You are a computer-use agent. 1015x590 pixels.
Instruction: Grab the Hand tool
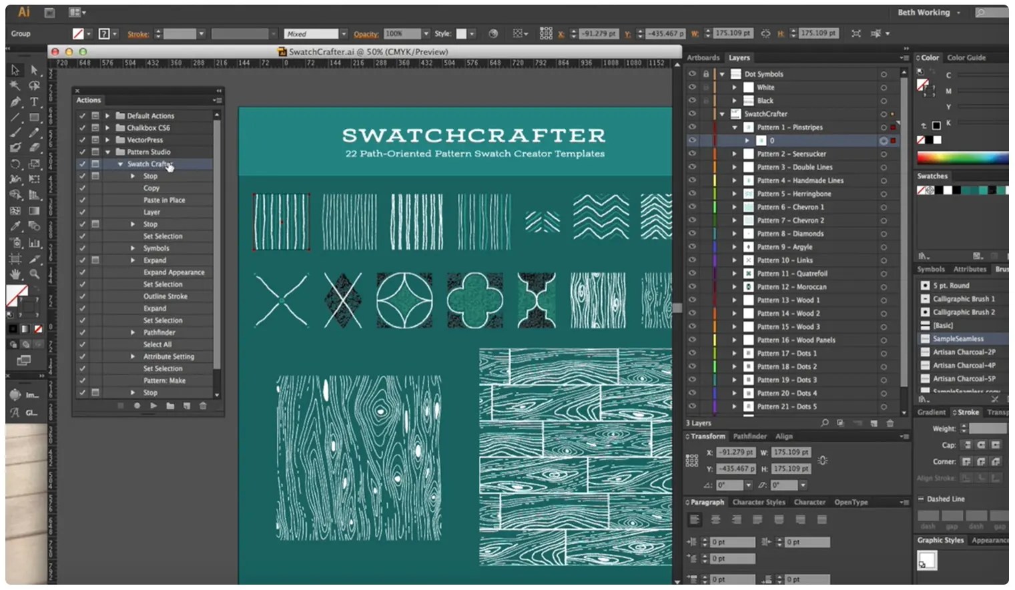pos(14,273)
